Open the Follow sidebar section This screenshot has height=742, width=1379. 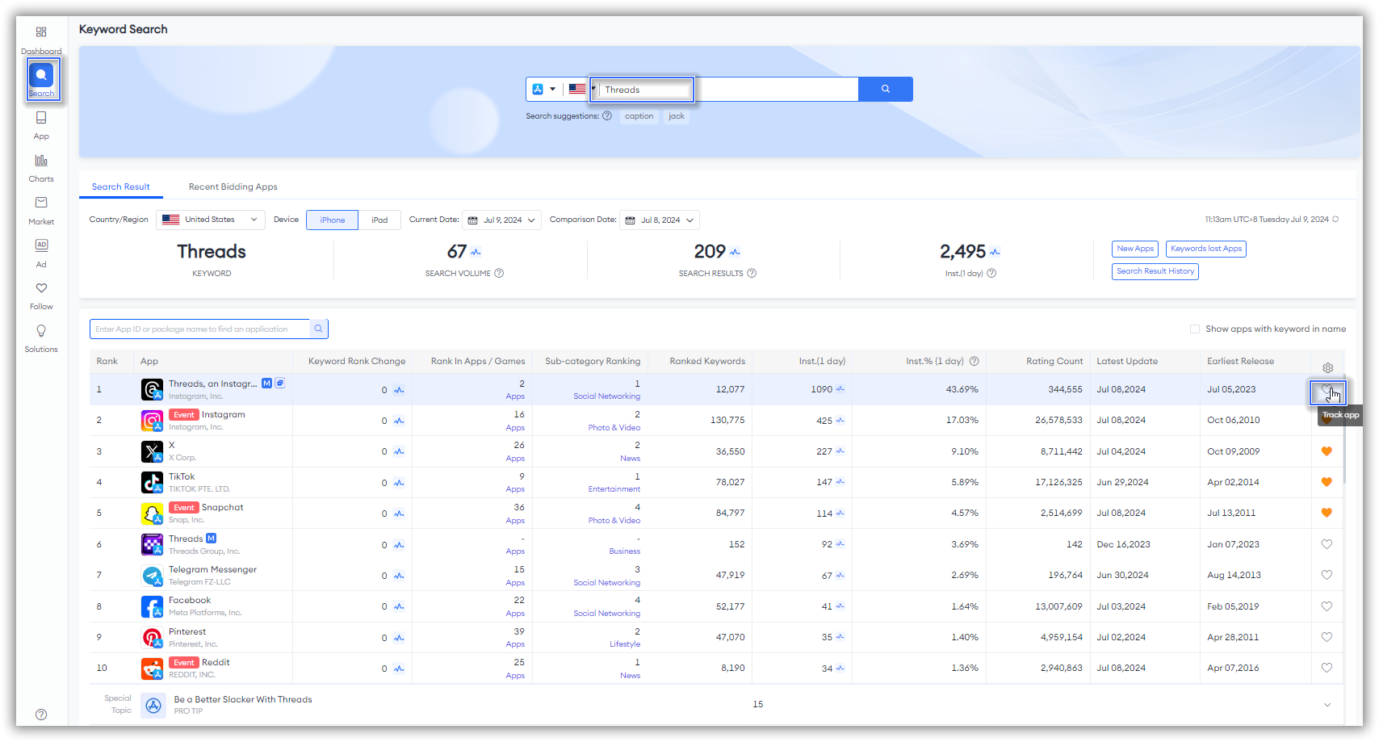tap(41, 296)
